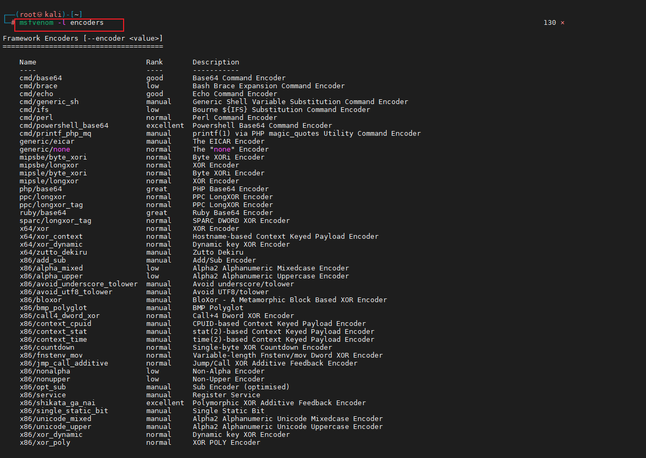This screenshot has width=646, height=458.
Task: Click the php/base64 encoder name
Action: [41, 189]
